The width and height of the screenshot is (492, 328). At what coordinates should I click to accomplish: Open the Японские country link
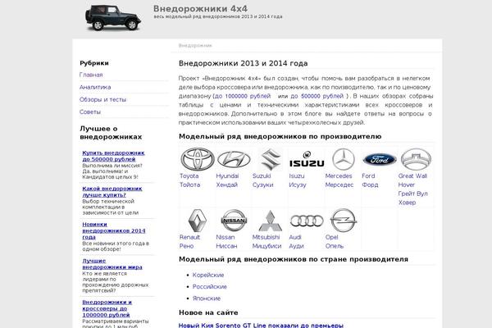coord(207,298)
